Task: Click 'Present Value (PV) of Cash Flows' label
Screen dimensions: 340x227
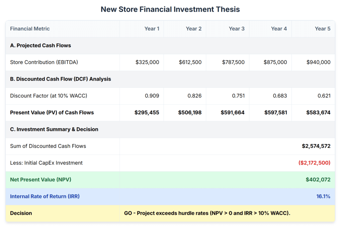Action: coord(52,113)
